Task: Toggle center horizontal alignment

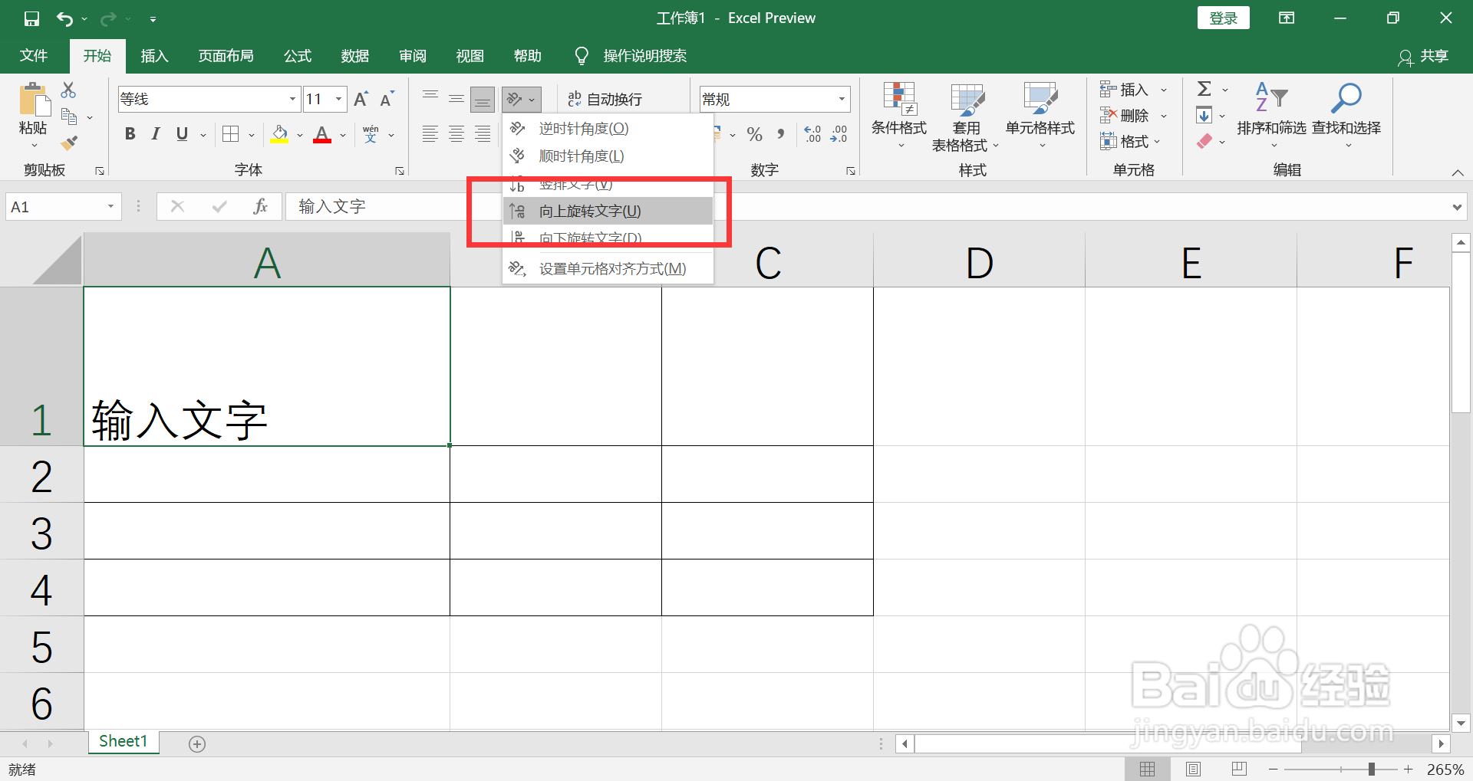Action: pos(456,134)
